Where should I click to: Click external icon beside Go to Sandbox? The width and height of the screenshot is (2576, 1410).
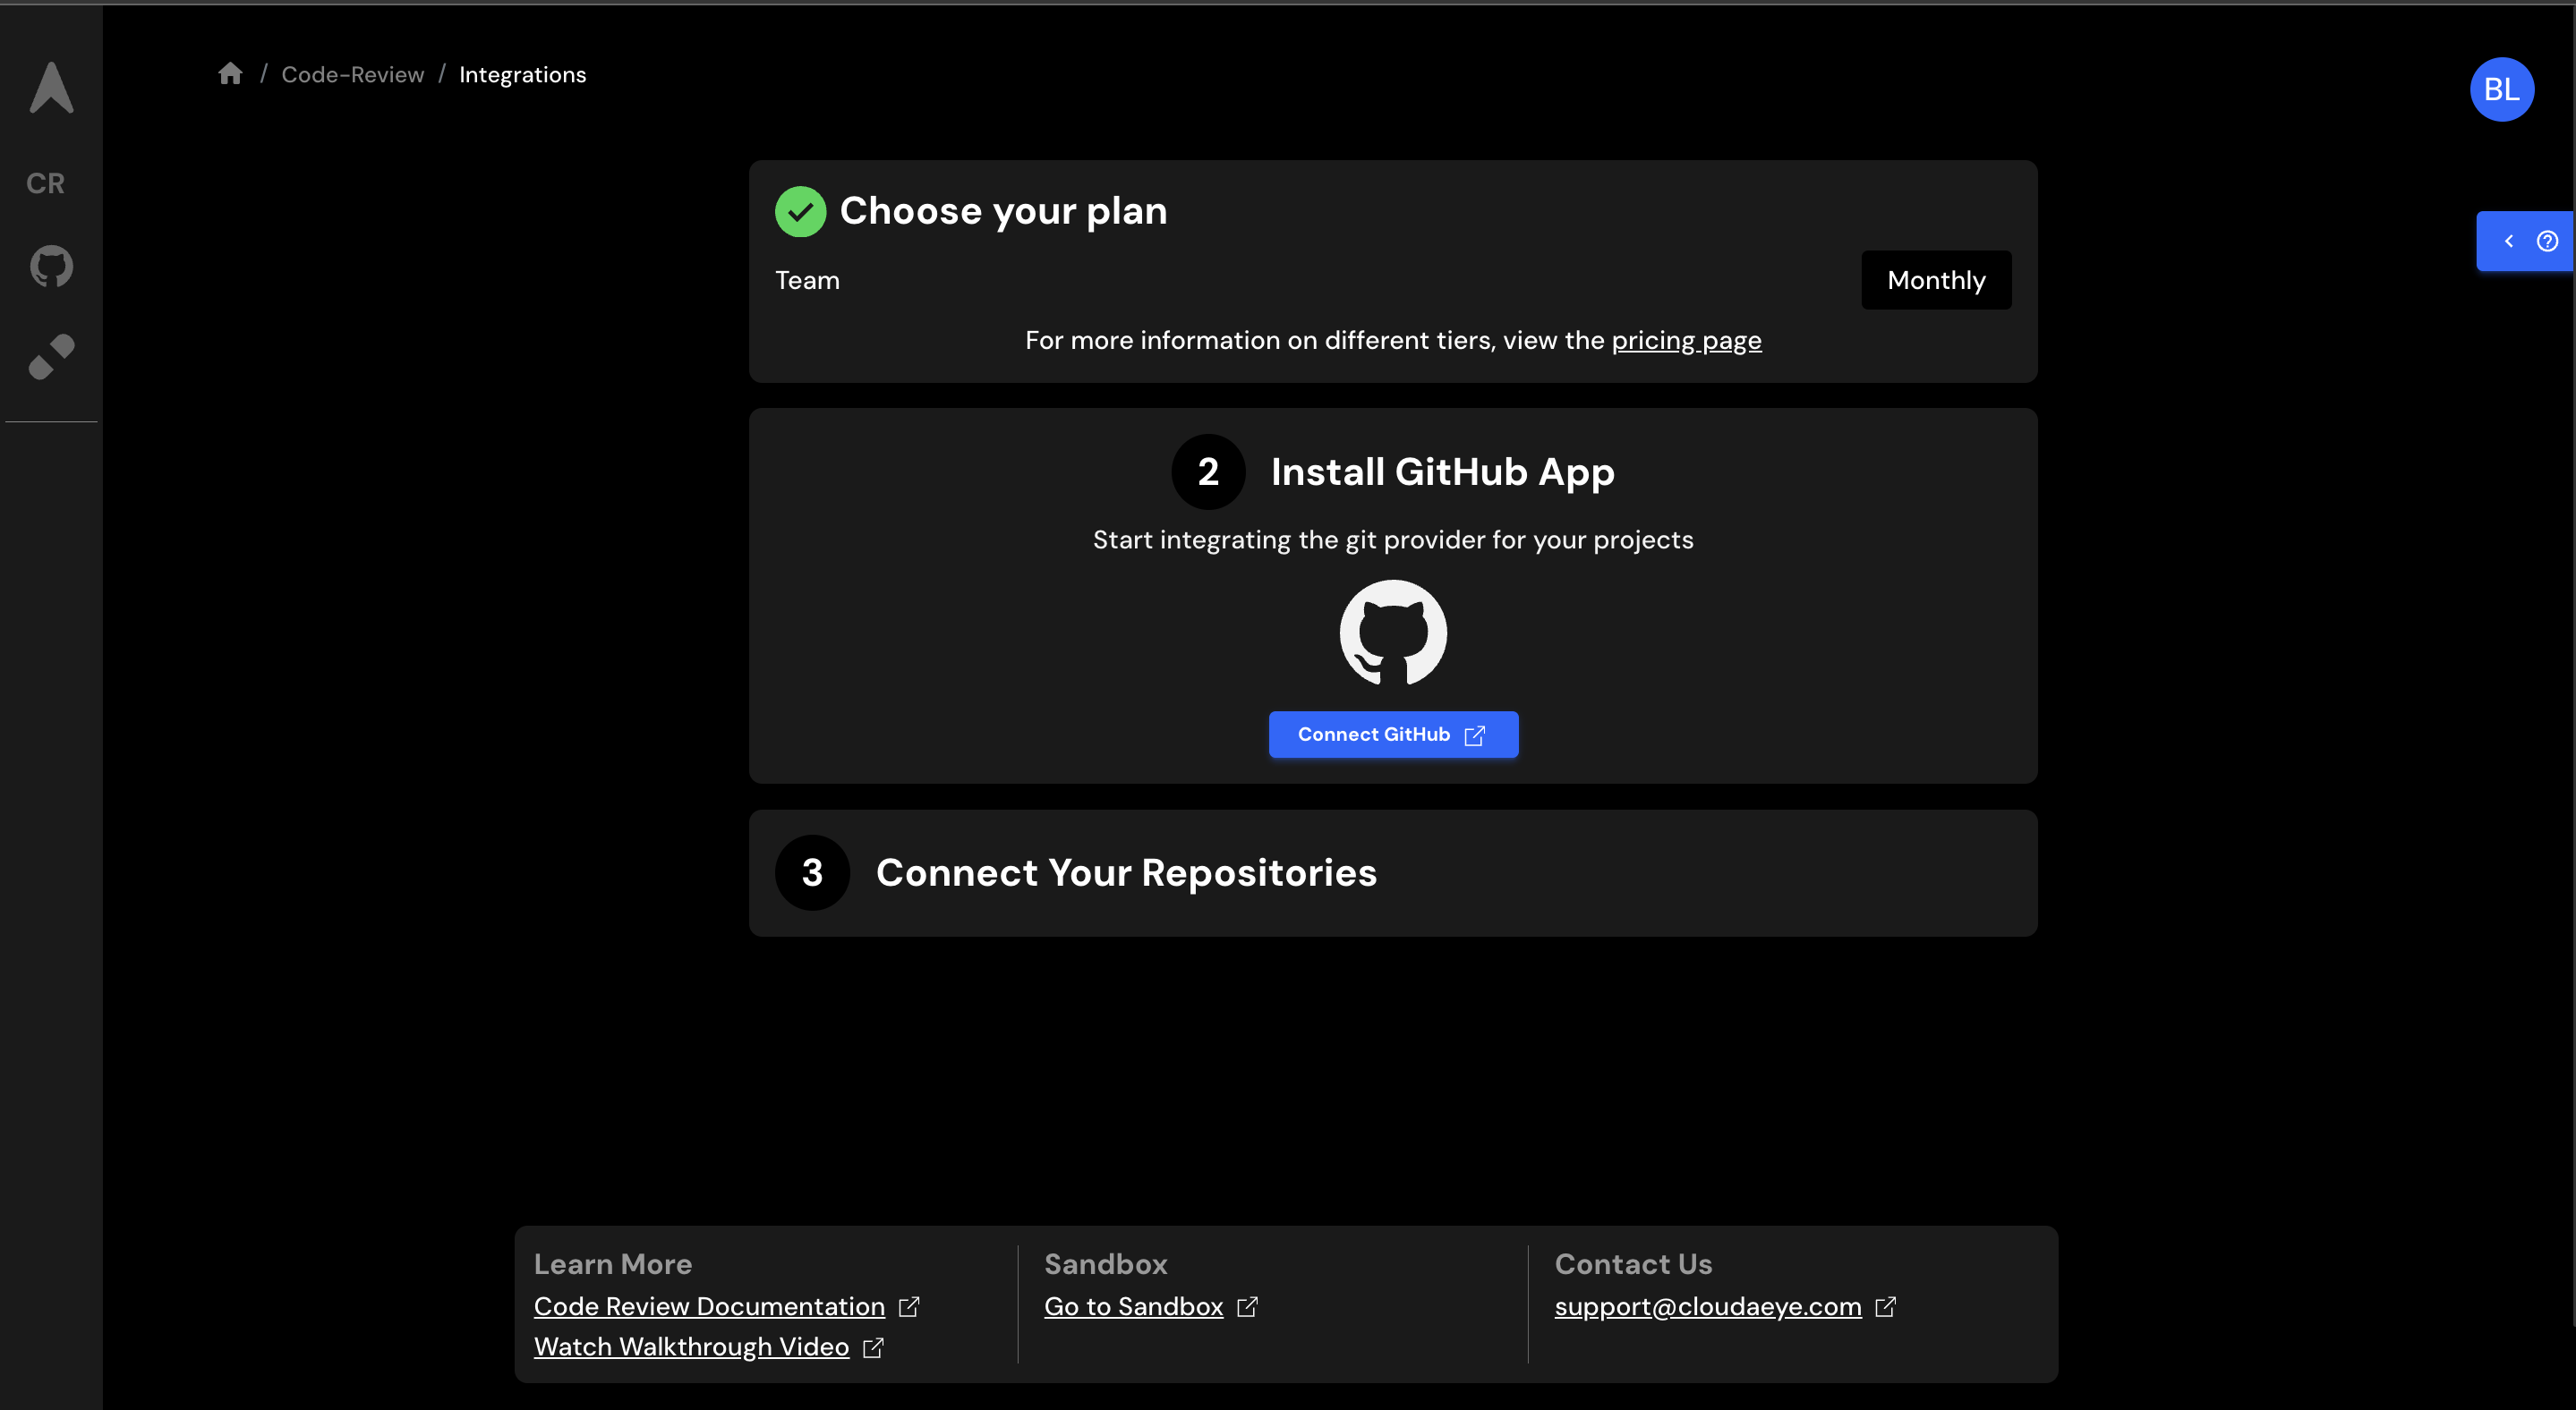(x=1246, y=1307)
